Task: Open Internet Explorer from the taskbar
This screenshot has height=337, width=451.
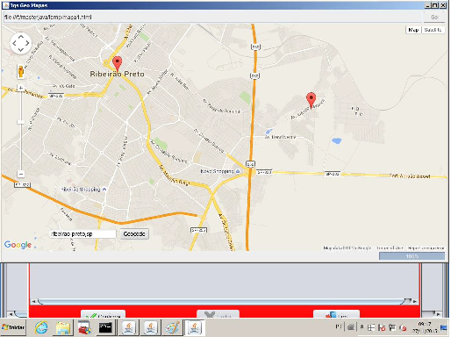Action: pyautogui.click(x=41, y=327)
